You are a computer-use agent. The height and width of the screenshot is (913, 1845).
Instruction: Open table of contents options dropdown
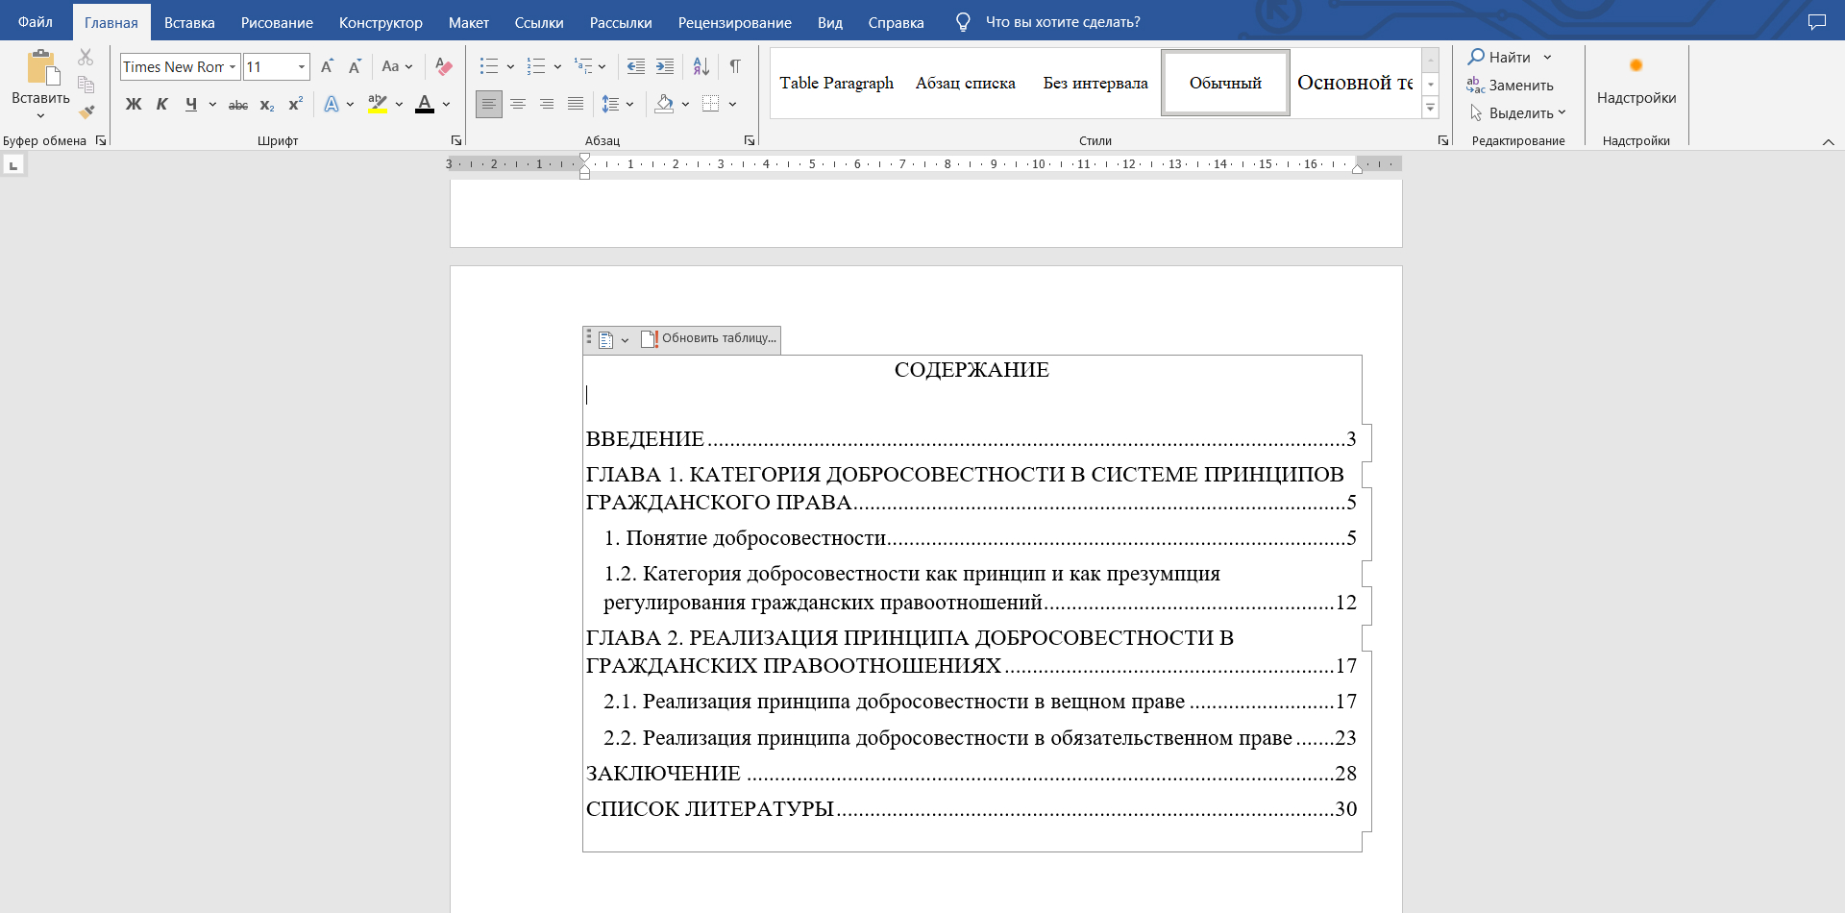625,339
